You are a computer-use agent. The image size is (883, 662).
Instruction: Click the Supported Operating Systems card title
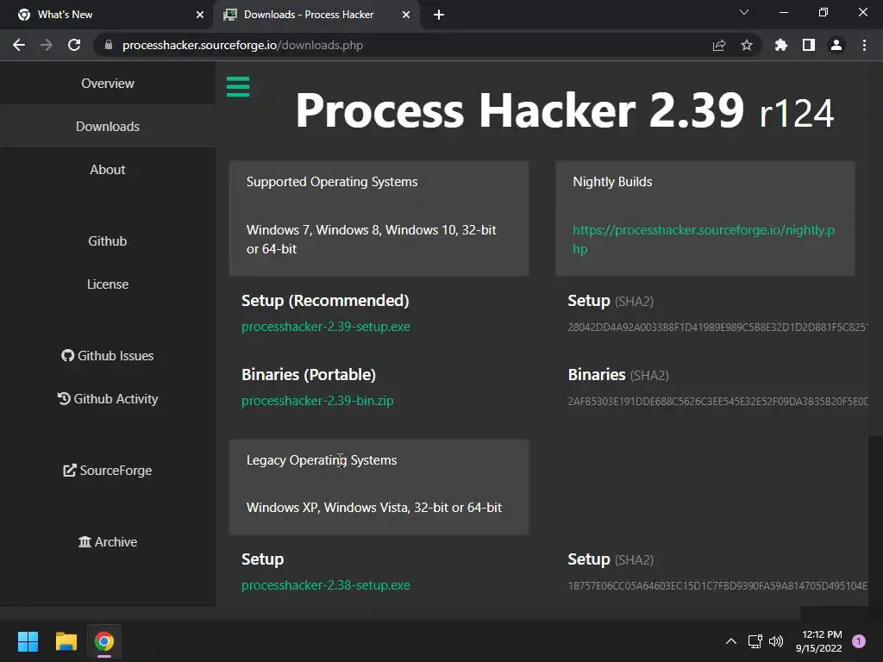coord(332,182)
